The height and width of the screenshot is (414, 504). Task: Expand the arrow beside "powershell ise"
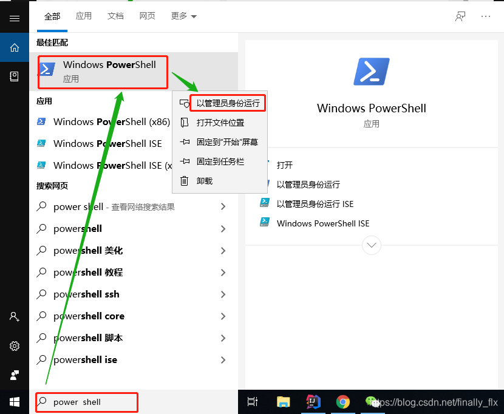[x=223, y=360]
